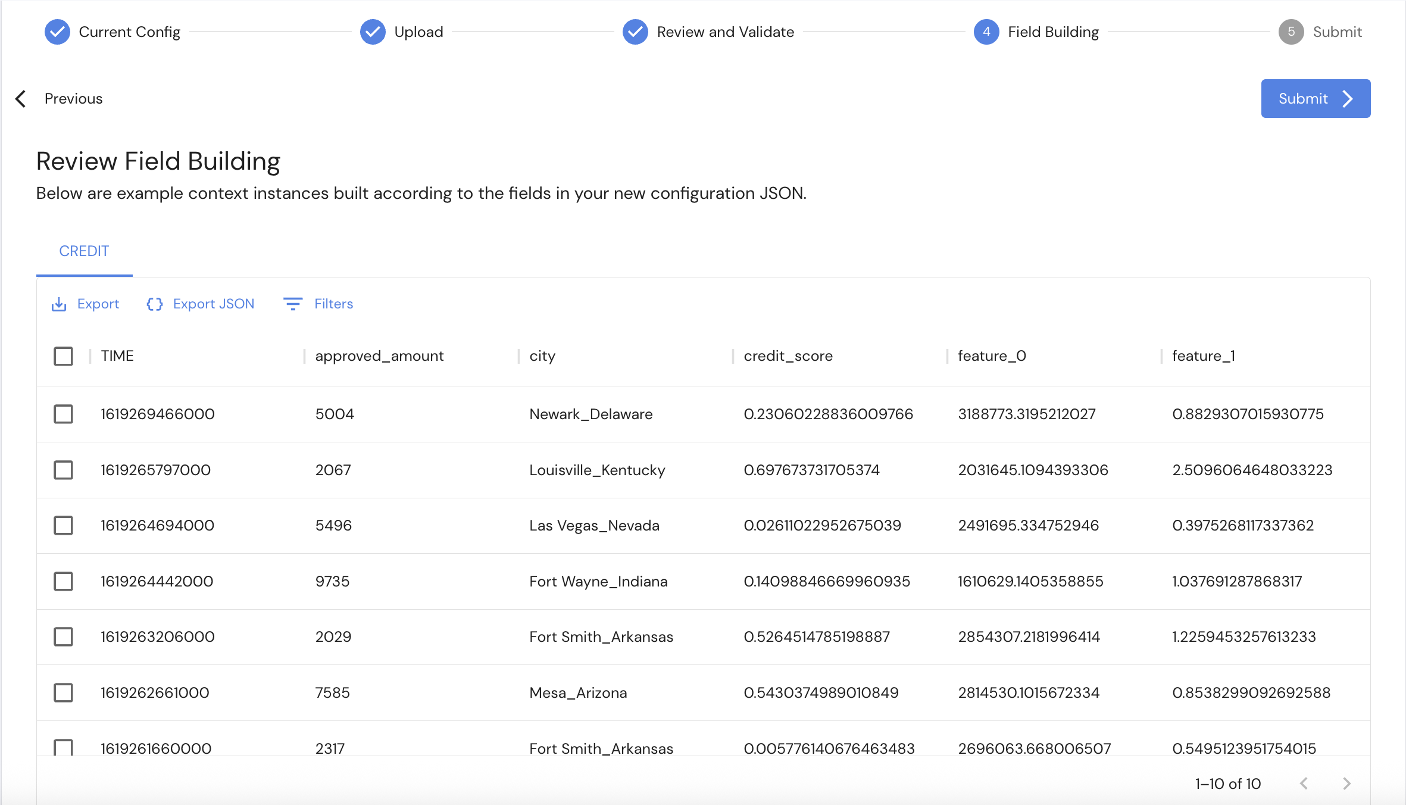Click the back chevron beside Previous
This screenshot has height=805, width=1406.
21,98
